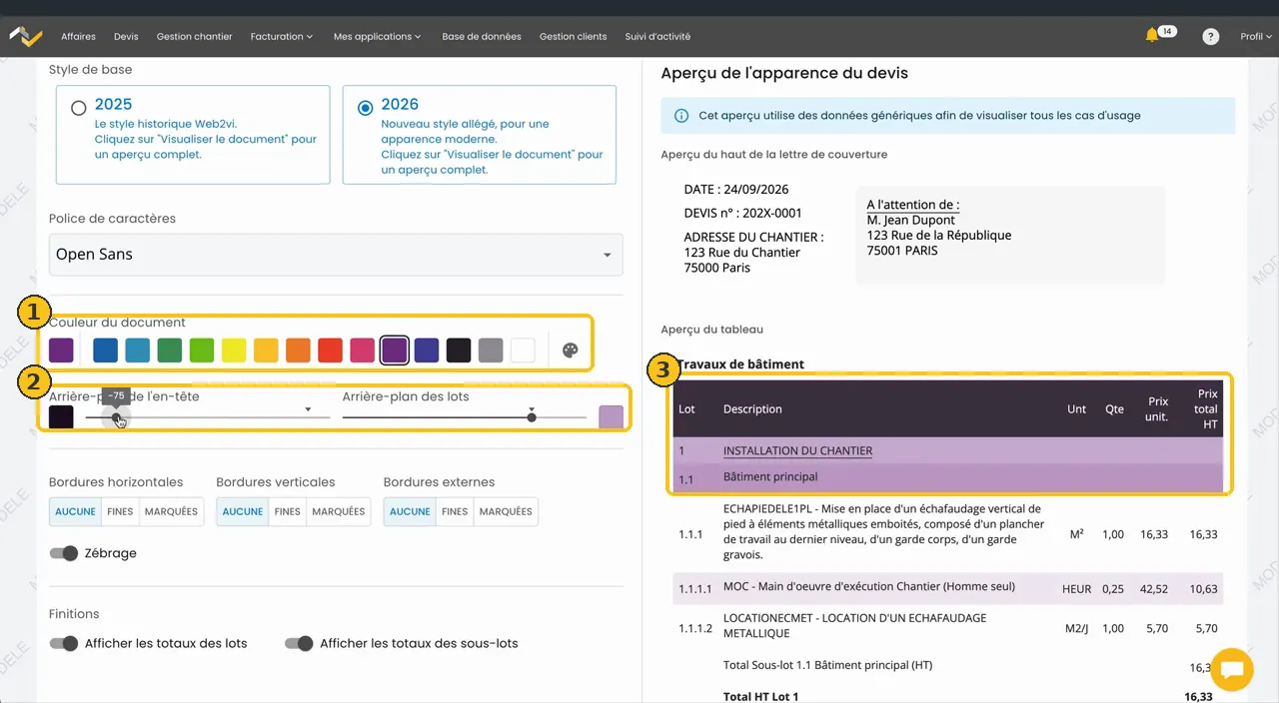Open Base de données
Screen dimensions: 1279x703
(482, 36)
